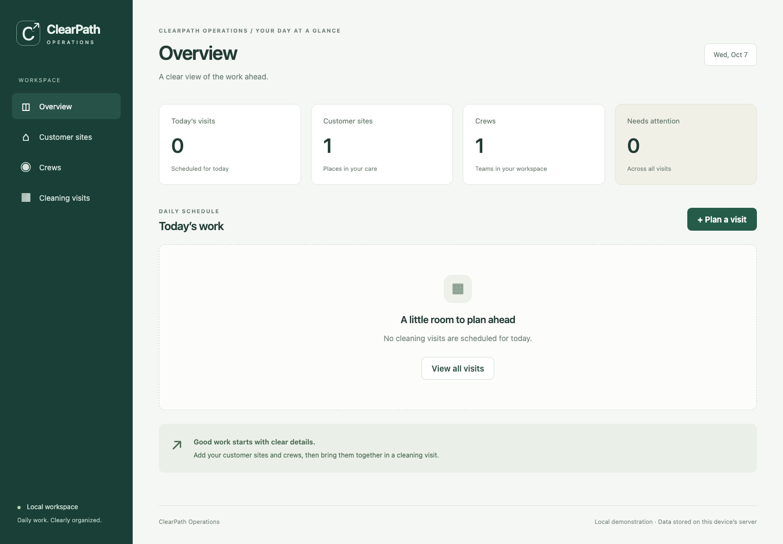
Task: Navigate to Cleaning visits
Action: pyautogui.click(x=66, y=197)
